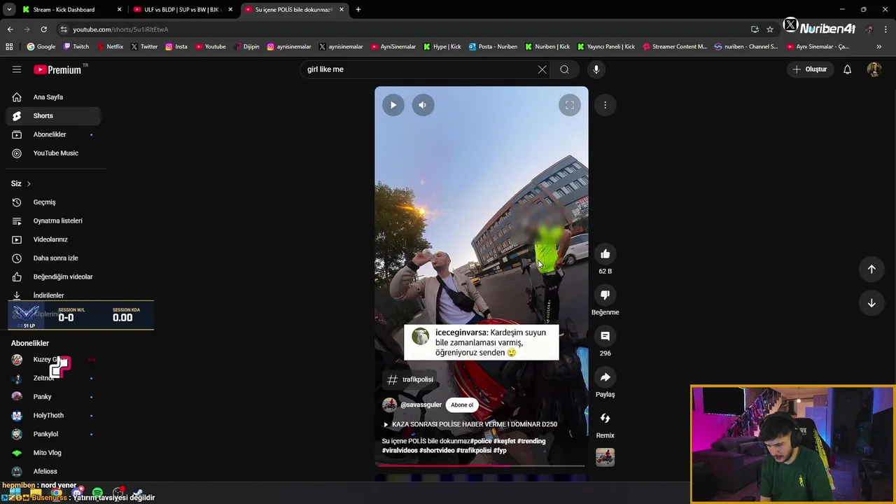Open the Panky subscription channel
Viewport: 896px width, 504px height.
click(x=53, y=397)
